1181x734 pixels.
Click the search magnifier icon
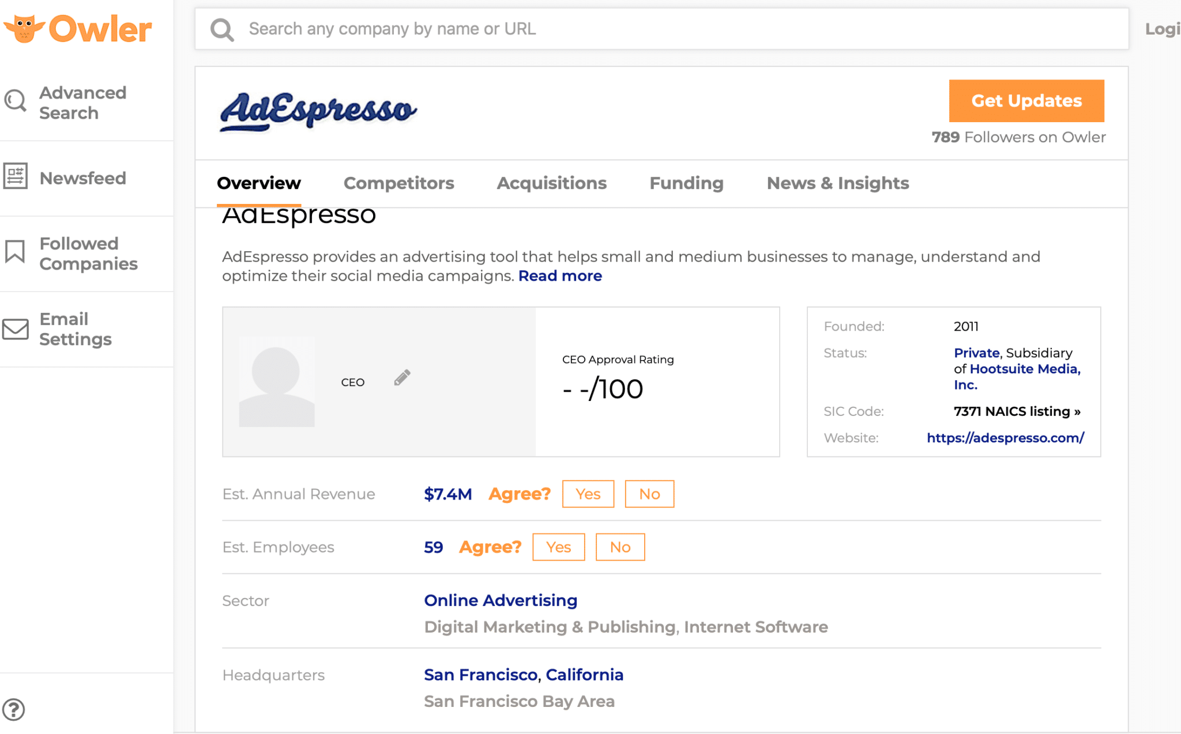tap(221, 29)
